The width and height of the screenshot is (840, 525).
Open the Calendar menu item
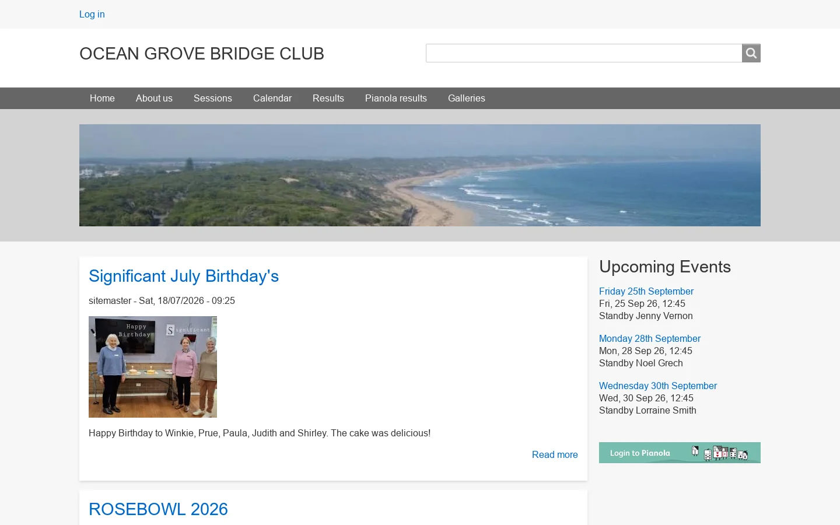click(272, 98)
